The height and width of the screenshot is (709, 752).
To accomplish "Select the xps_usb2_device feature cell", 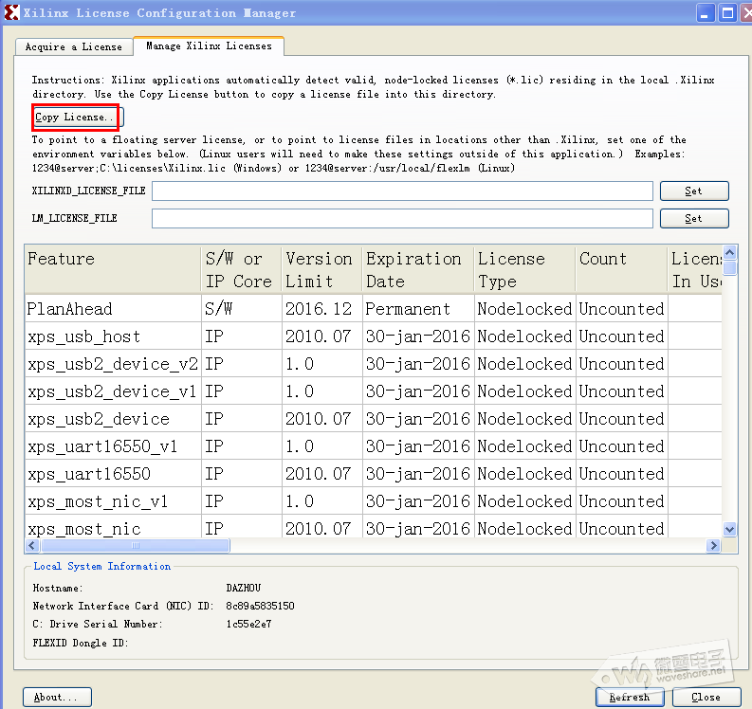I will [113, 419].
